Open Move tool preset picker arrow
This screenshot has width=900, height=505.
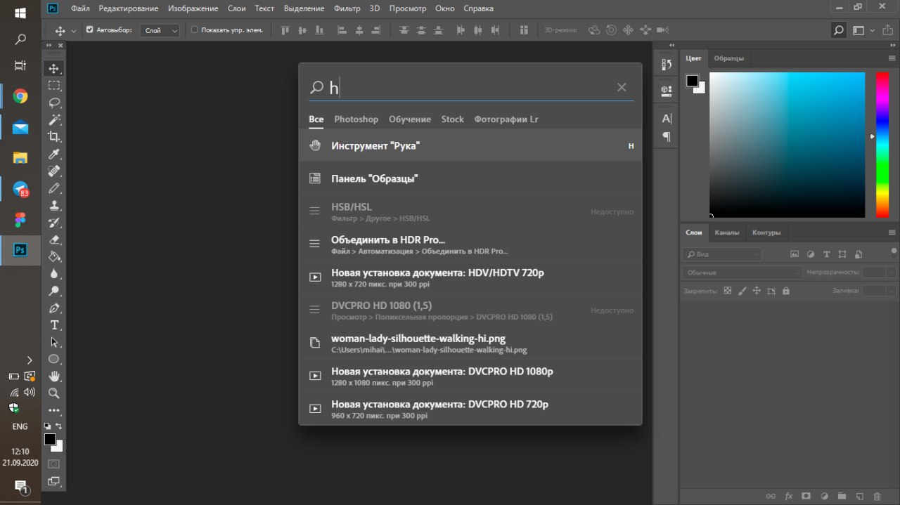click(x=74, y=31)
